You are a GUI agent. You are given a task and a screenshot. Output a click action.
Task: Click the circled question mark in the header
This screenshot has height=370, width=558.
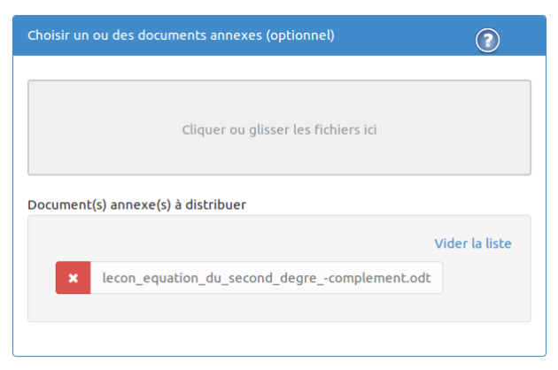click(x=487, y=40)
